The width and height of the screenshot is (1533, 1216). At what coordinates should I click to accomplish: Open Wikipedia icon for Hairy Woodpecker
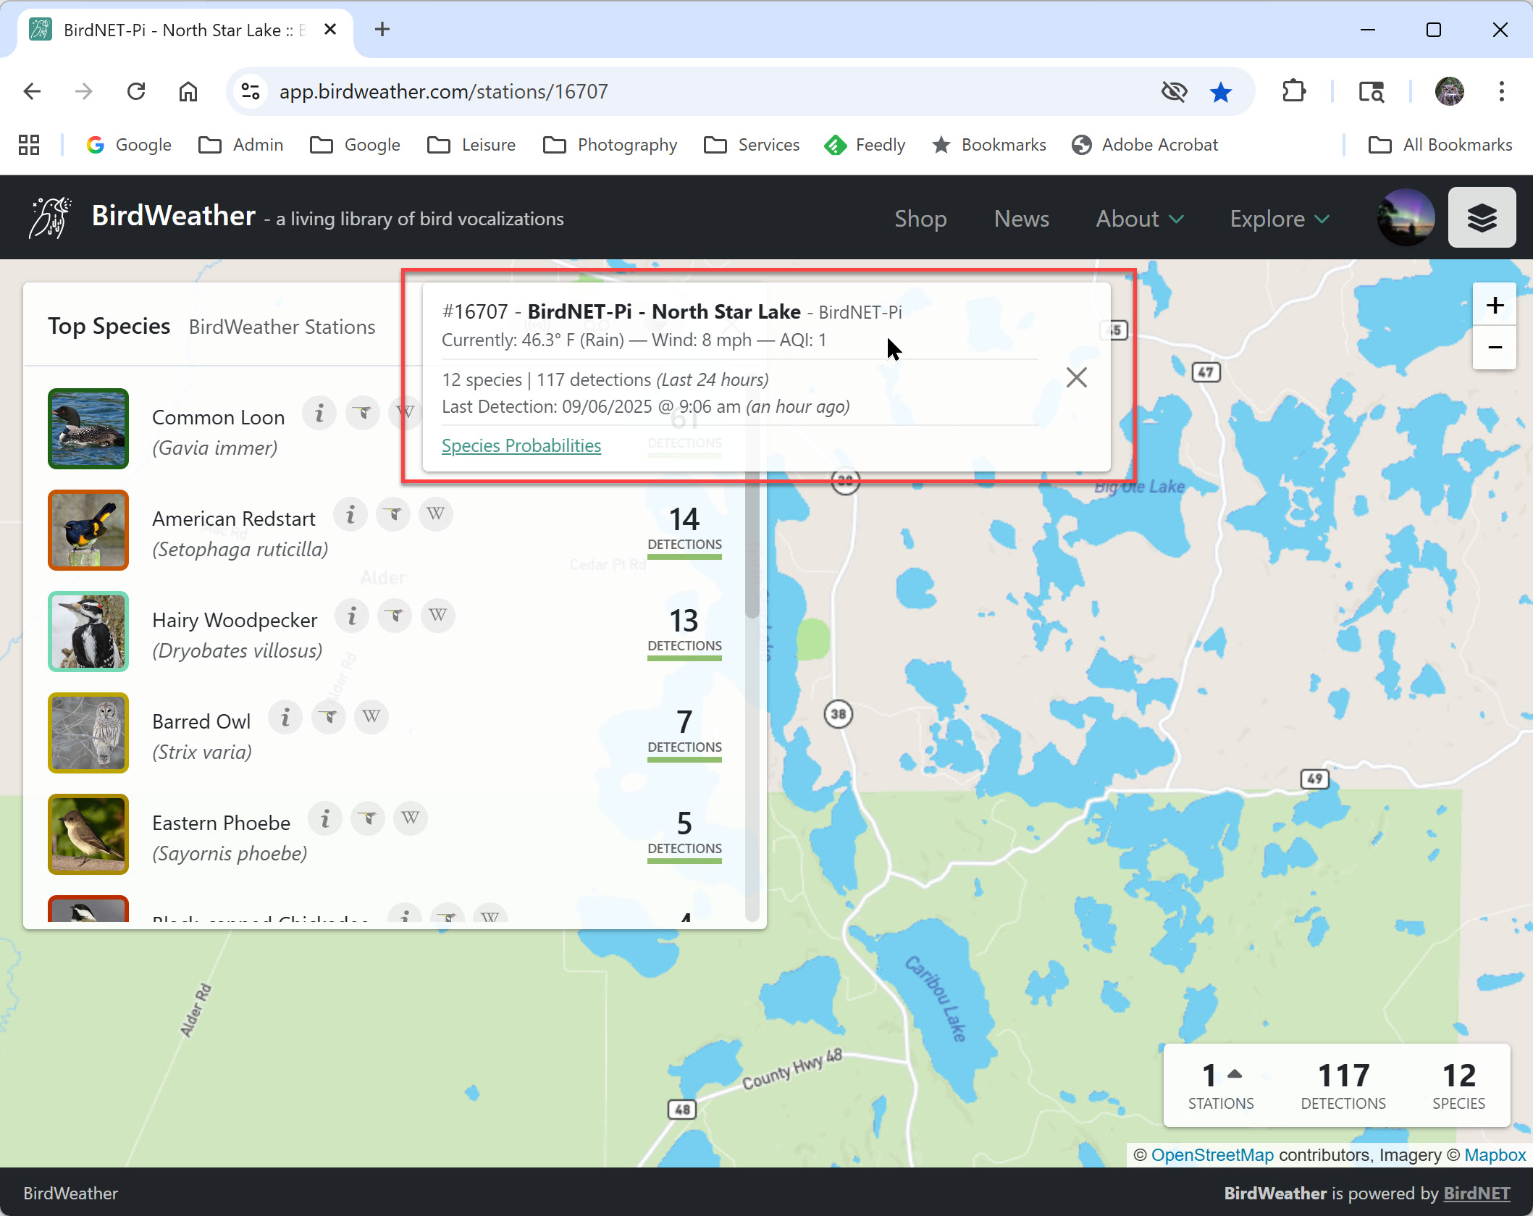pyautogui.click(x=437, y=616)
